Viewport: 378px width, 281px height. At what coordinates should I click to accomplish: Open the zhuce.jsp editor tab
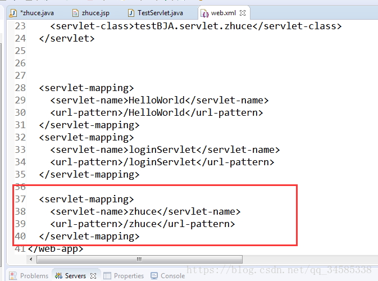click(x=91, y=13)
